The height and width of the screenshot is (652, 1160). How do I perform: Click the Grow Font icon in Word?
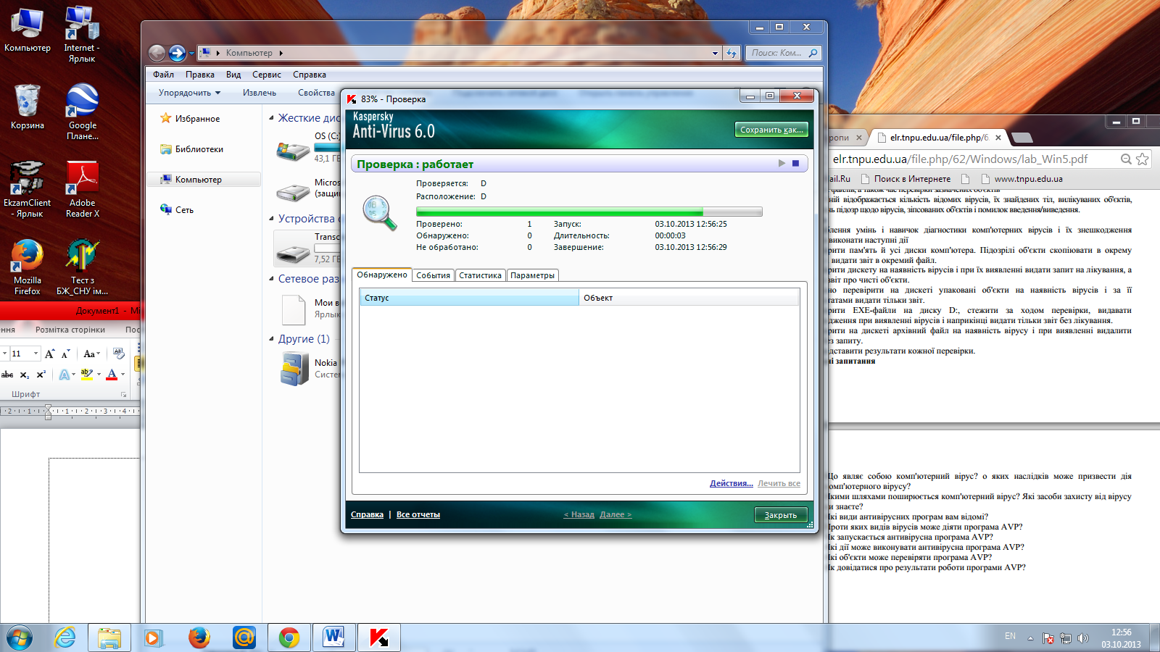click(x=49, y=354)
